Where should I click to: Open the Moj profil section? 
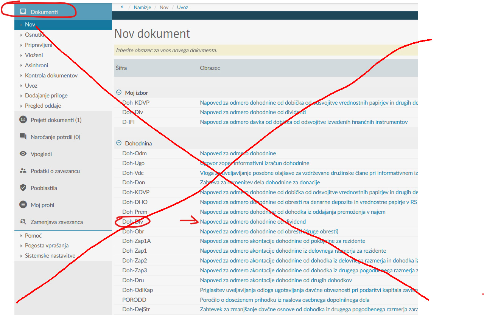click(x=42, y=205)
